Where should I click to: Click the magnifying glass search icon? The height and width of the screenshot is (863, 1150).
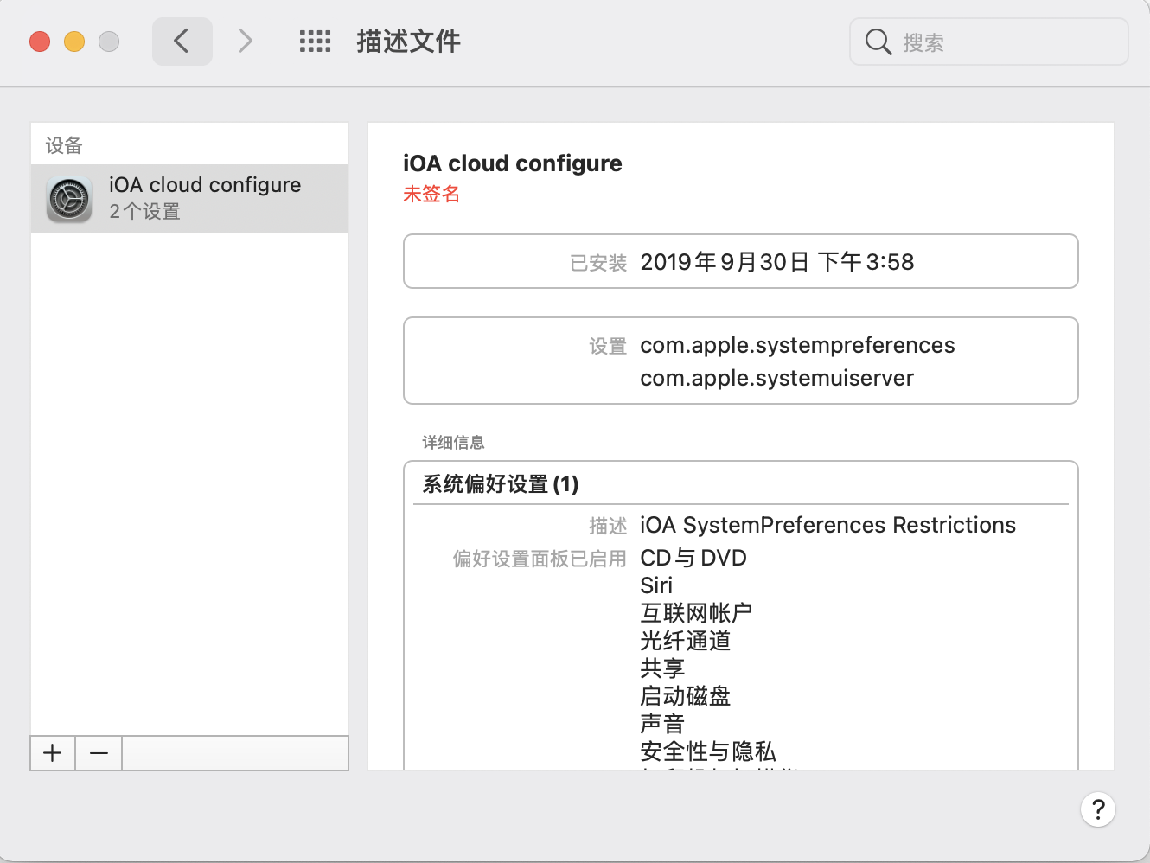[x=878, y=42]
